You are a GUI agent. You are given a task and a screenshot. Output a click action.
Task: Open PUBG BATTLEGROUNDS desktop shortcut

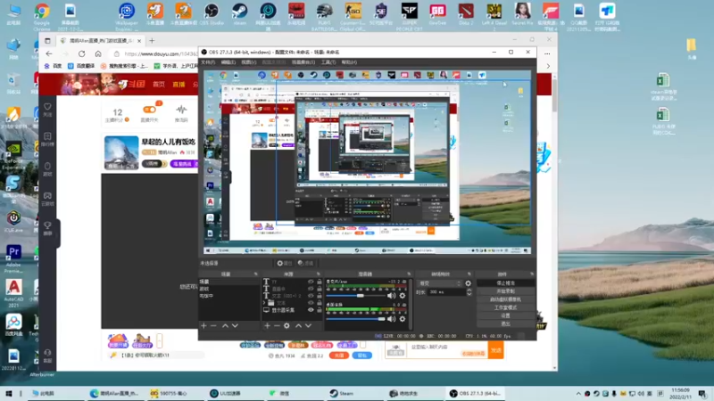coord(324,16)
